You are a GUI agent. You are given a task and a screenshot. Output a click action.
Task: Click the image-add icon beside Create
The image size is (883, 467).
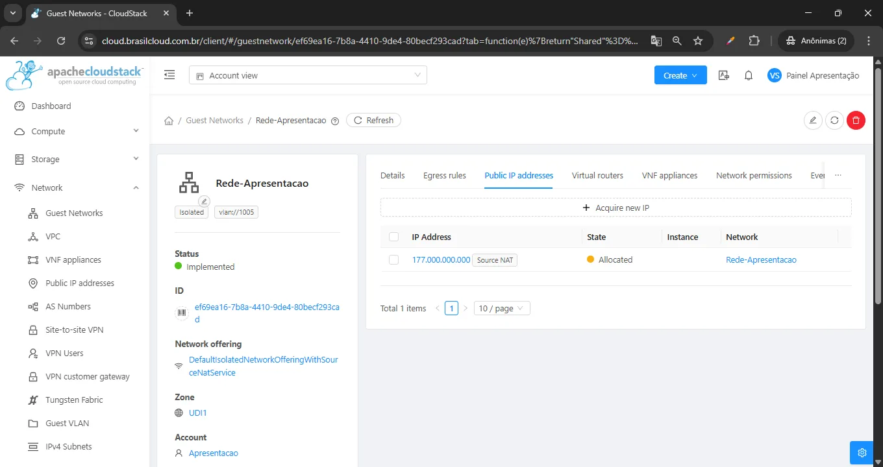[724, 75]
